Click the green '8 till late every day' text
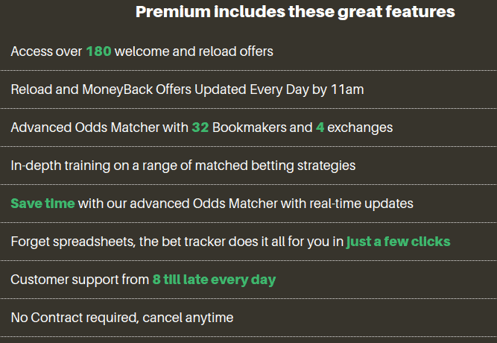497x343 pixels. 215,280
